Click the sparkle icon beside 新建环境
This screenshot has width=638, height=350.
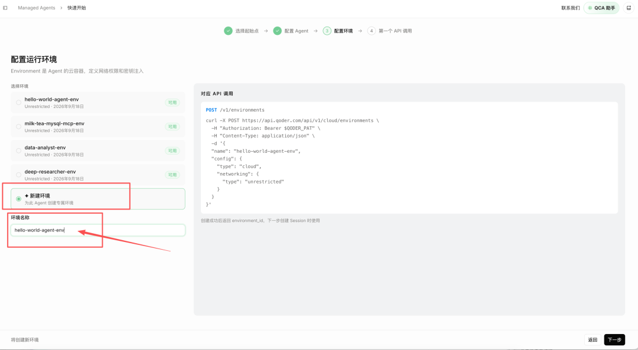point(27,195)
